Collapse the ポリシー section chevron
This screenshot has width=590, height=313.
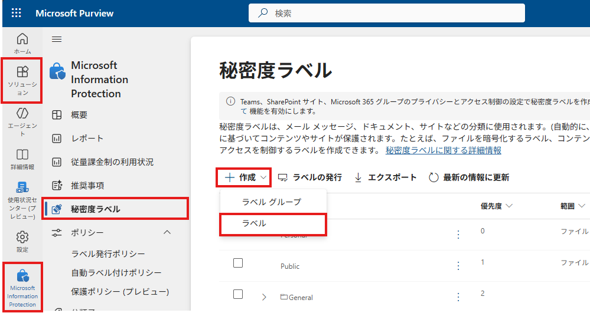tap(168, 232)
